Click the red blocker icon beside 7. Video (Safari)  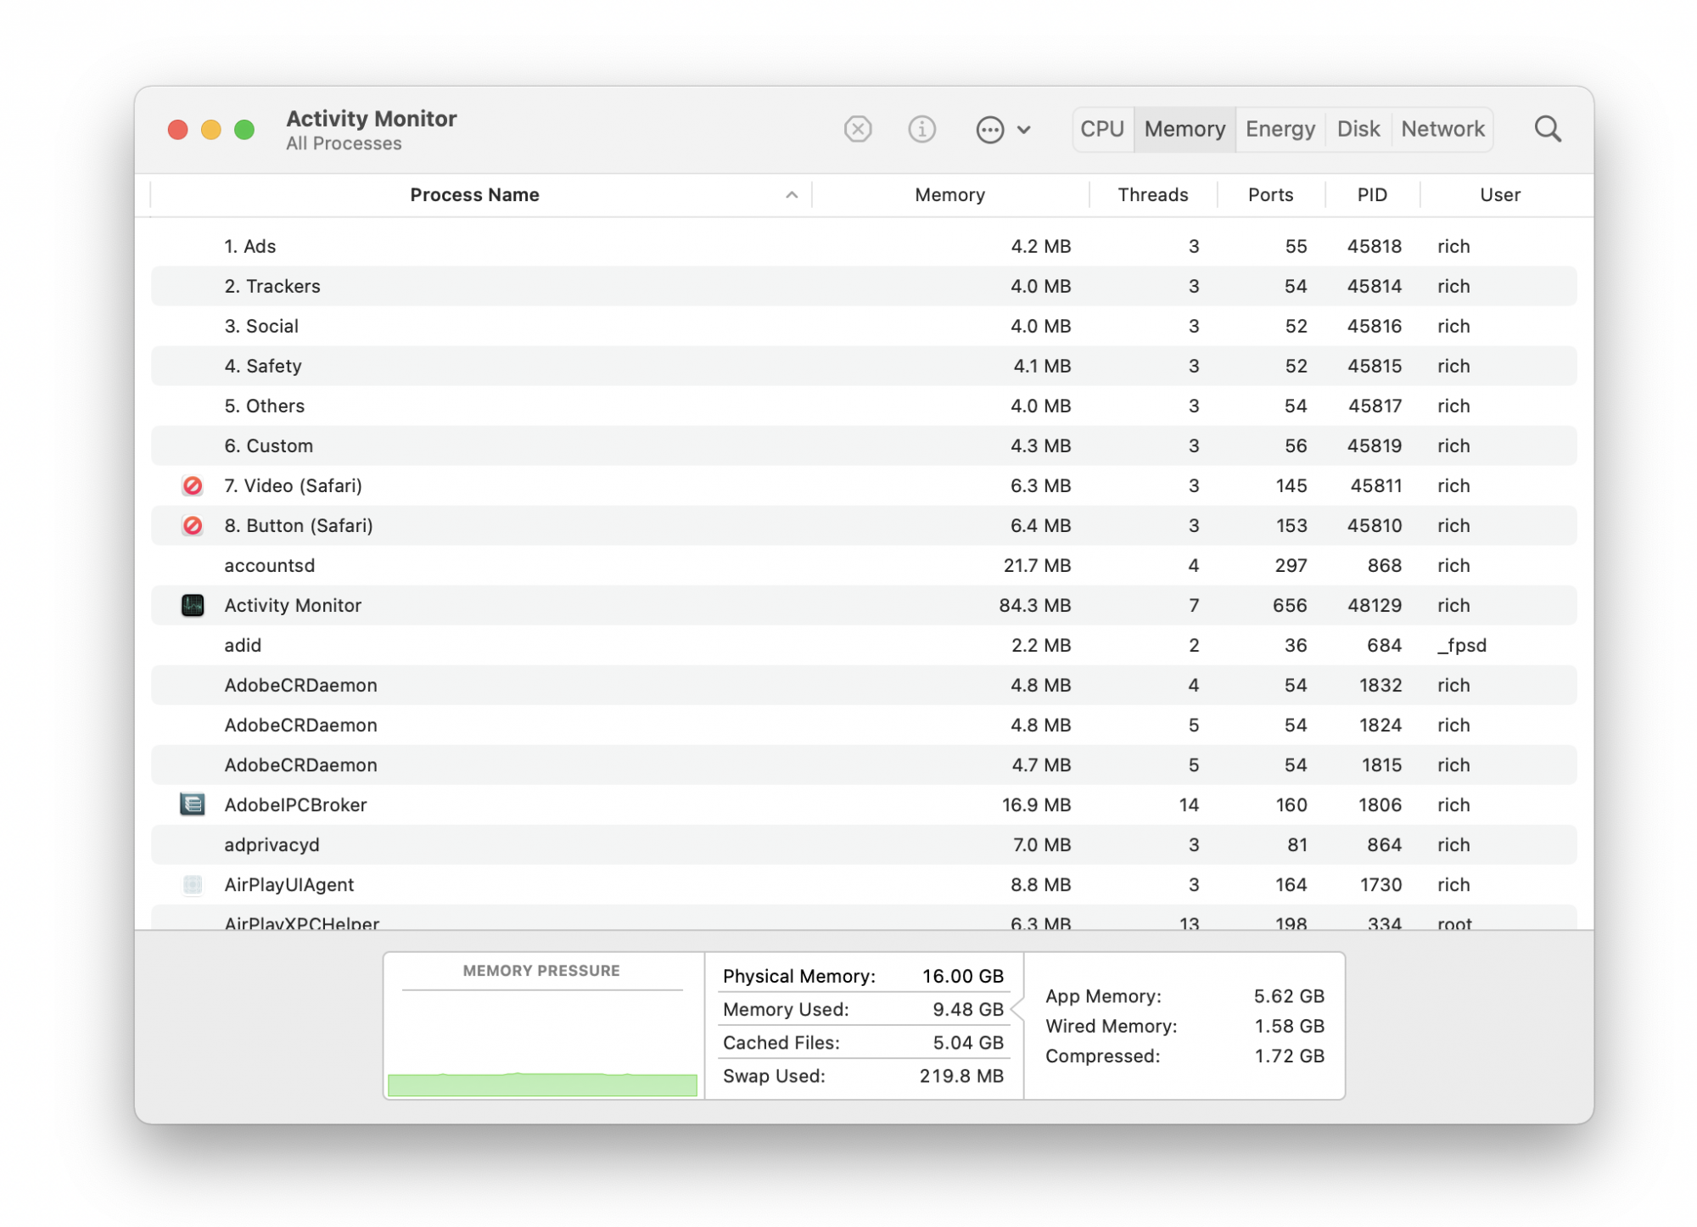193,485
